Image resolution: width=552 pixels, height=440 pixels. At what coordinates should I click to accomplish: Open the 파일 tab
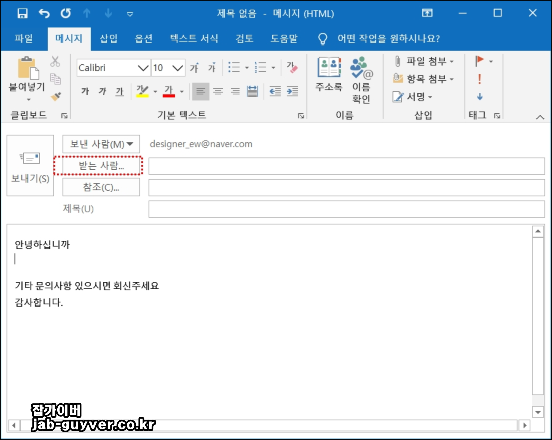[x=24, y=38]
